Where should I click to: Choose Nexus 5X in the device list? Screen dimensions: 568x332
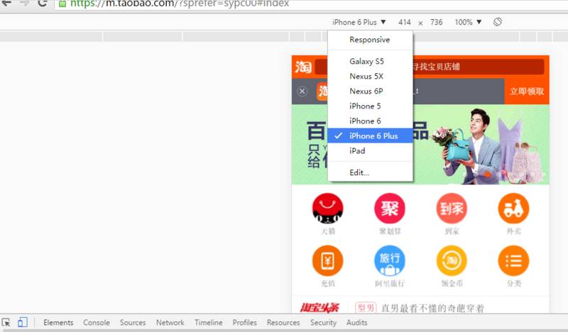pyautogui.click(x=370, y=76)
